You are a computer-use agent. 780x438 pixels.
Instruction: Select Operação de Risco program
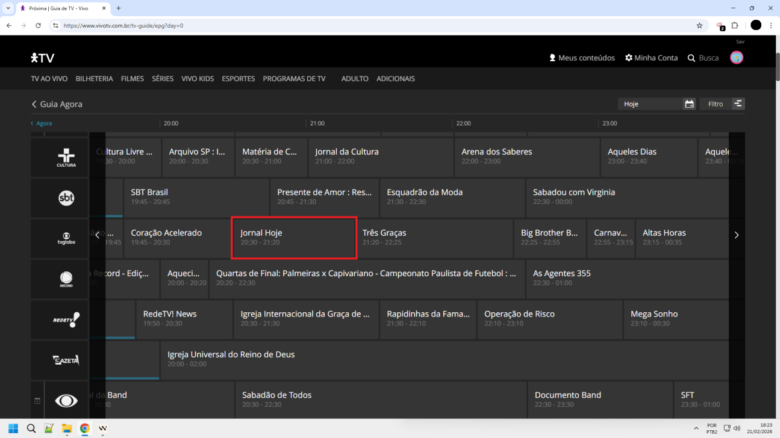pyautogui.click(x=550, y=319)
